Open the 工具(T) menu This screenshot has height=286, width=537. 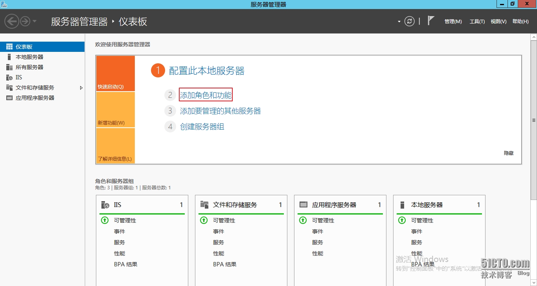(477, 22)
